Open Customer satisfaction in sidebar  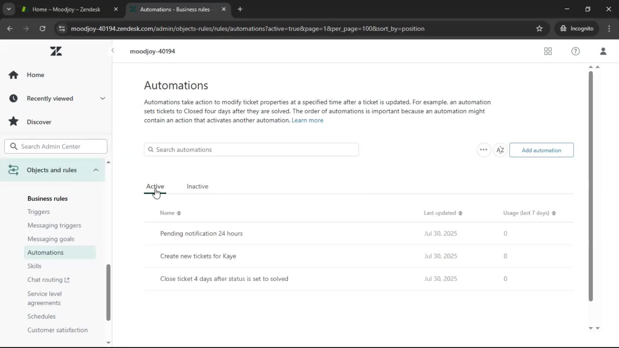57,330
